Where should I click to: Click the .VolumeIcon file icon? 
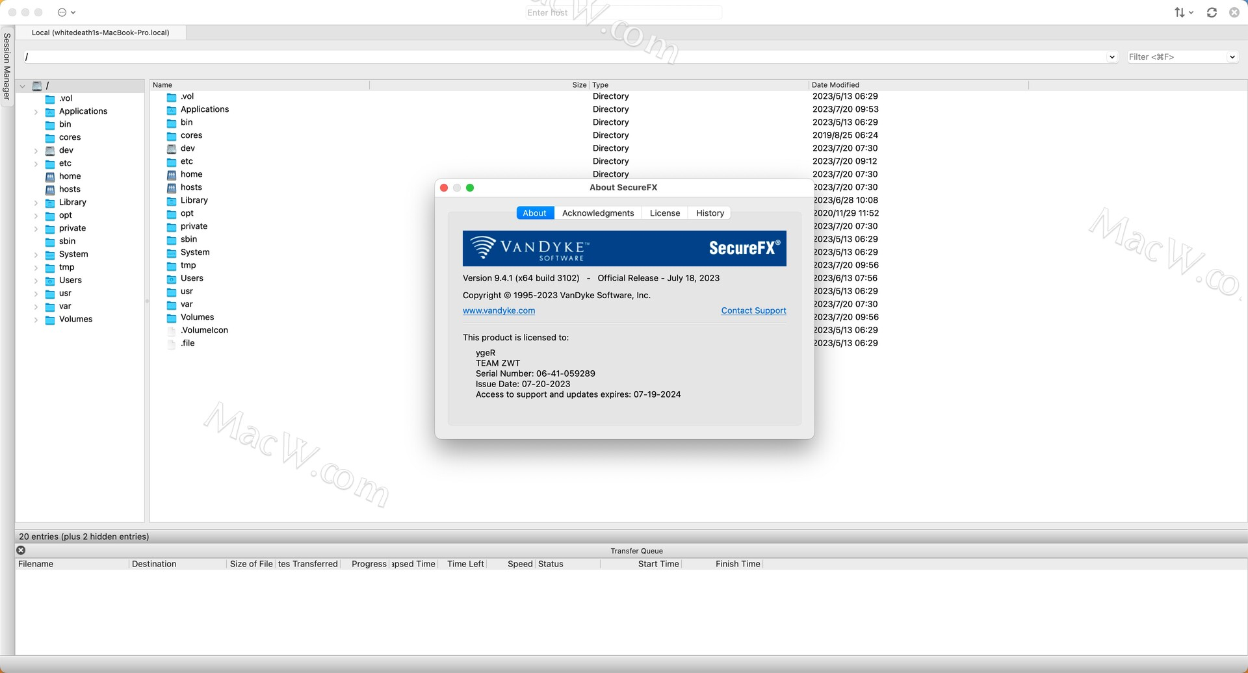172,331
